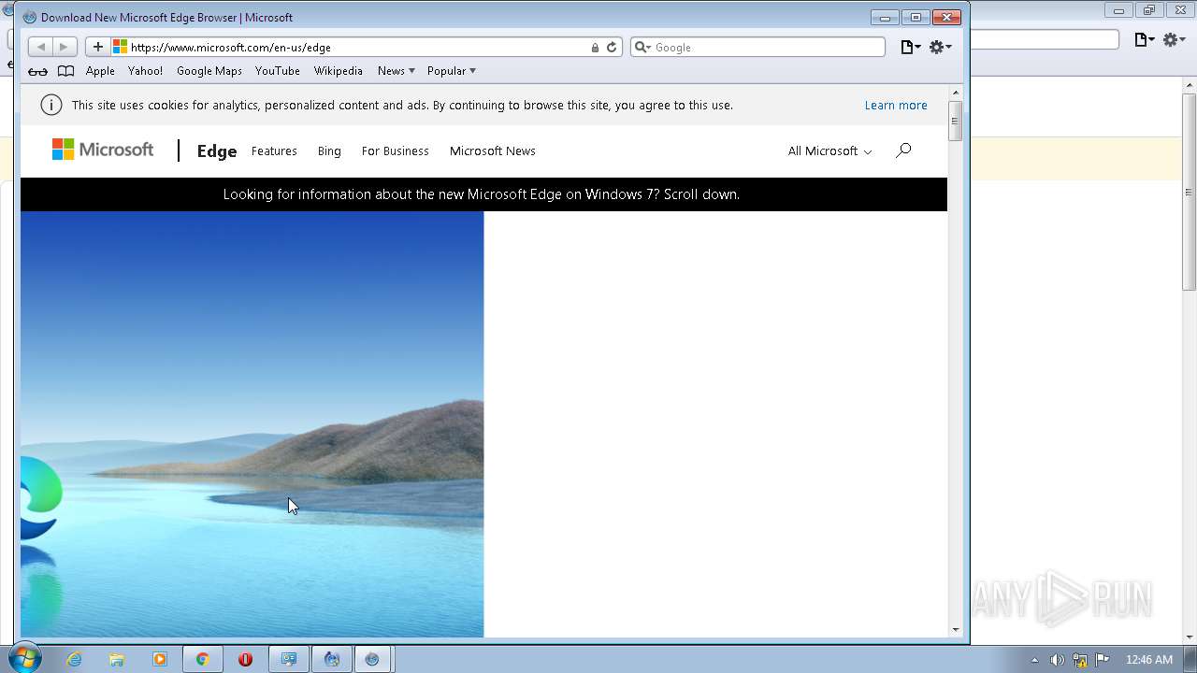Open the Apple bookmark
This screenshot has height=673, width=1197.
click(100, 71)
